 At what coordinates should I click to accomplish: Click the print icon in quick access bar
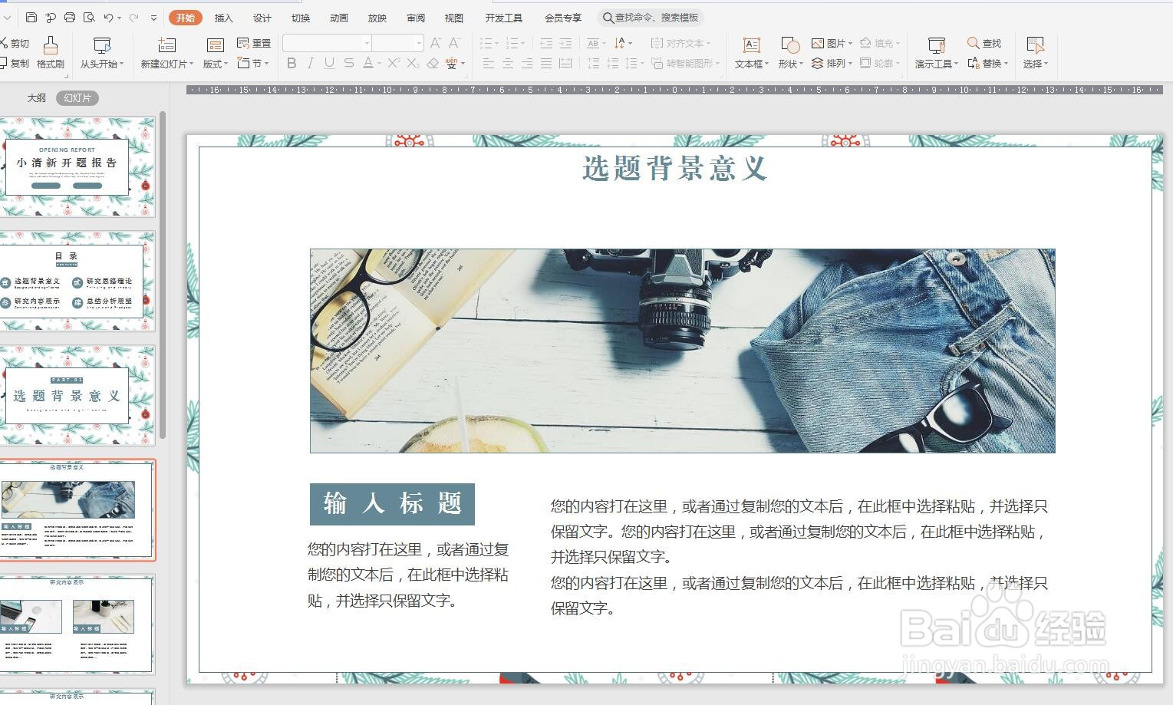(x=70, y=17)
